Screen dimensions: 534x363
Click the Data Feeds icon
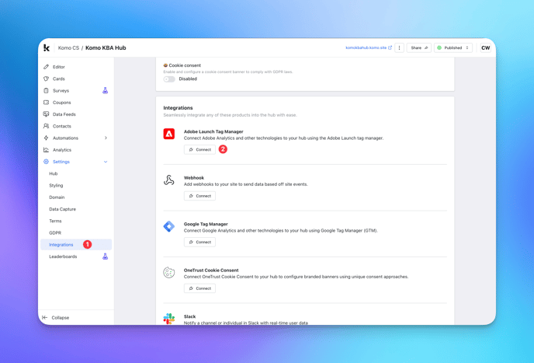46,114
